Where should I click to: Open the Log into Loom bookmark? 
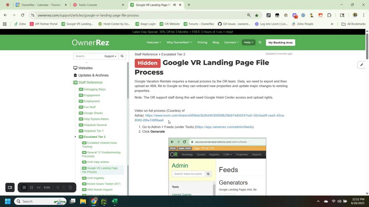pyautogui.click(x=271, y=24)
